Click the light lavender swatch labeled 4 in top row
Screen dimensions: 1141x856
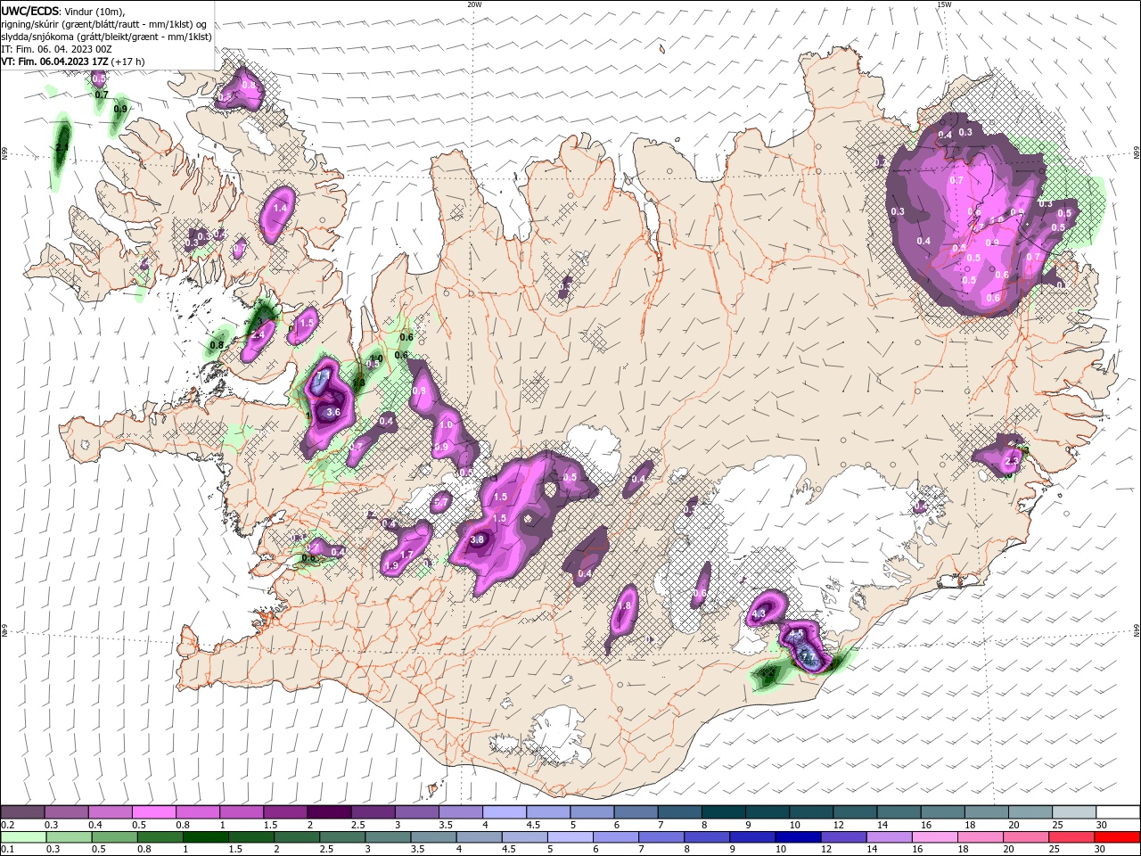pos(504,812)
